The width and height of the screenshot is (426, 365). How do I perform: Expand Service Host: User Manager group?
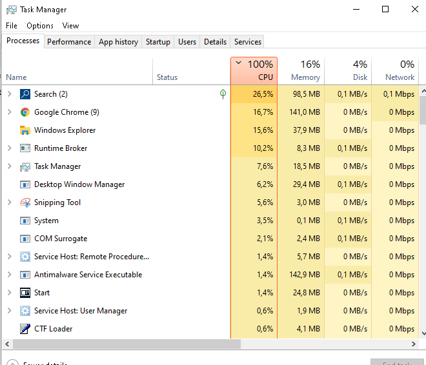(9, 311)
